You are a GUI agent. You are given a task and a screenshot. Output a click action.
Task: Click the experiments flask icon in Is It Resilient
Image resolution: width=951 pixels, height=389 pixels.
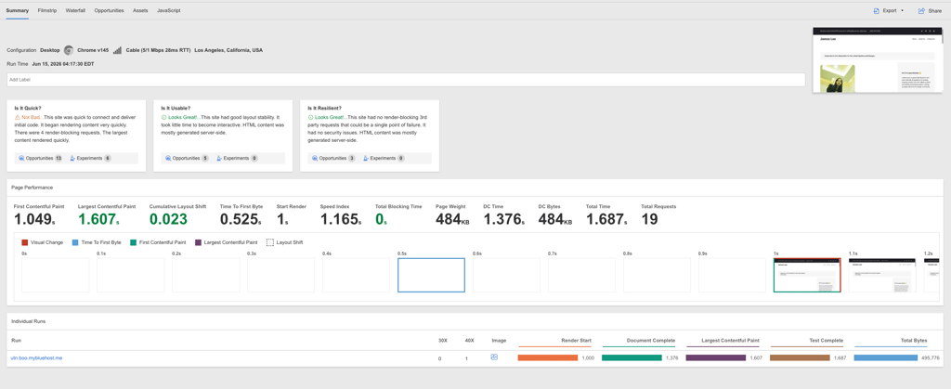pyautogui.click(x=366, y=158)
